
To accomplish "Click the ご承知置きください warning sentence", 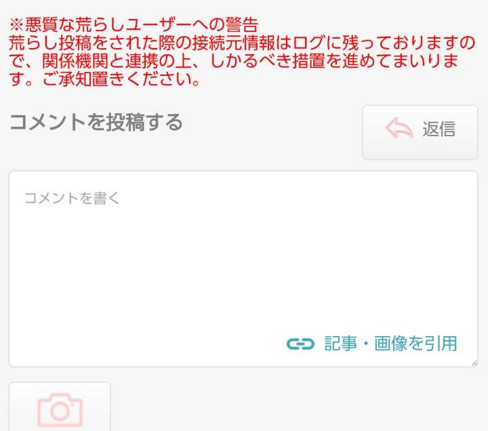I will [x=121, y=79].
